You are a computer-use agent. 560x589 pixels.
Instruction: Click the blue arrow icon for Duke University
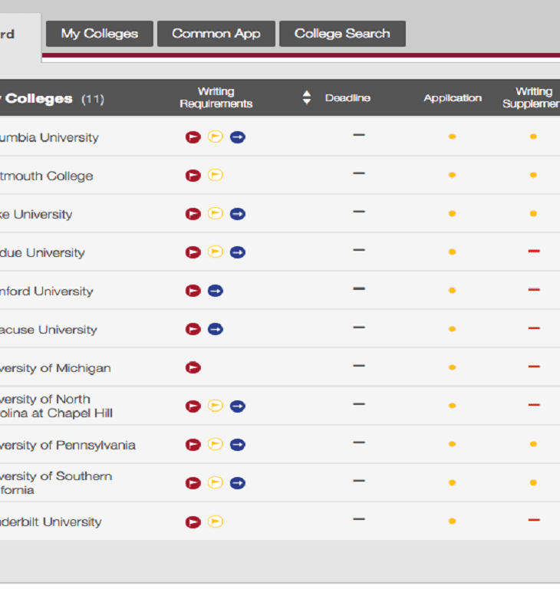pyautogui.click(x=238, y=214)
